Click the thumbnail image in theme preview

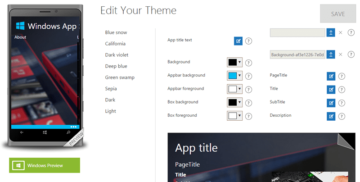tap(310, 177)
